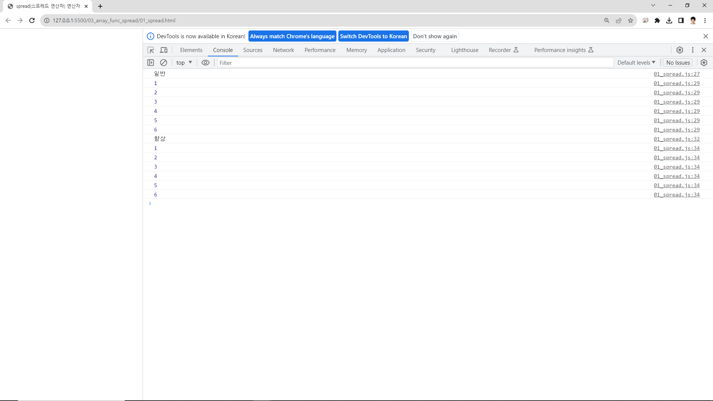The width and height of the screenshot is (713, 401).
Task: Open the Chrome extensions puzzle icon
Action: (x=657, y=20)
